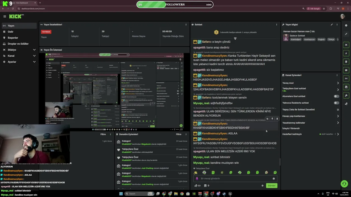Viewport: 351px width, 197px height.
Task: Open the profile avatar top right
Action: pyautogui.click(x=342, y=16)
